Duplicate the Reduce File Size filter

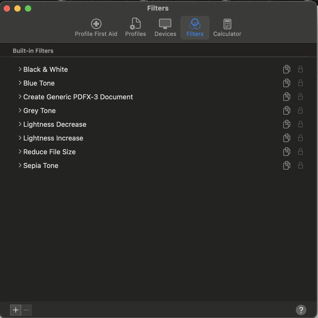pos(287,152)
